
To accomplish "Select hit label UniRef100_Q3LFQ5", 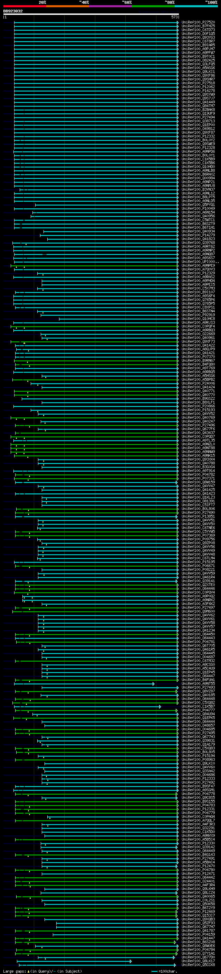I will tap(198, 64).
